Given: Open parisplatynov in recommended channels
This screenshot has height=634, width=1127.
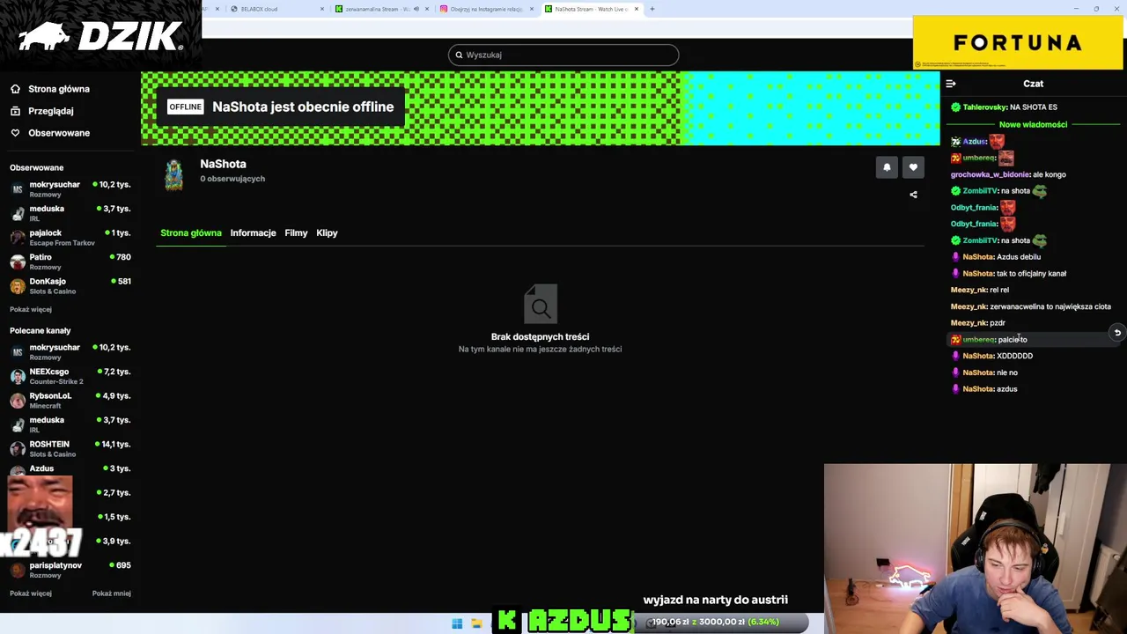Looking at the screenshot, I should (70, 569).
